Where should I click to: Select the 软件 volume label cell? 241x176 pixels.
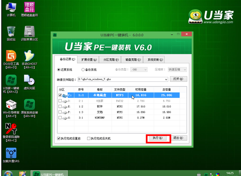pos(100,106)
